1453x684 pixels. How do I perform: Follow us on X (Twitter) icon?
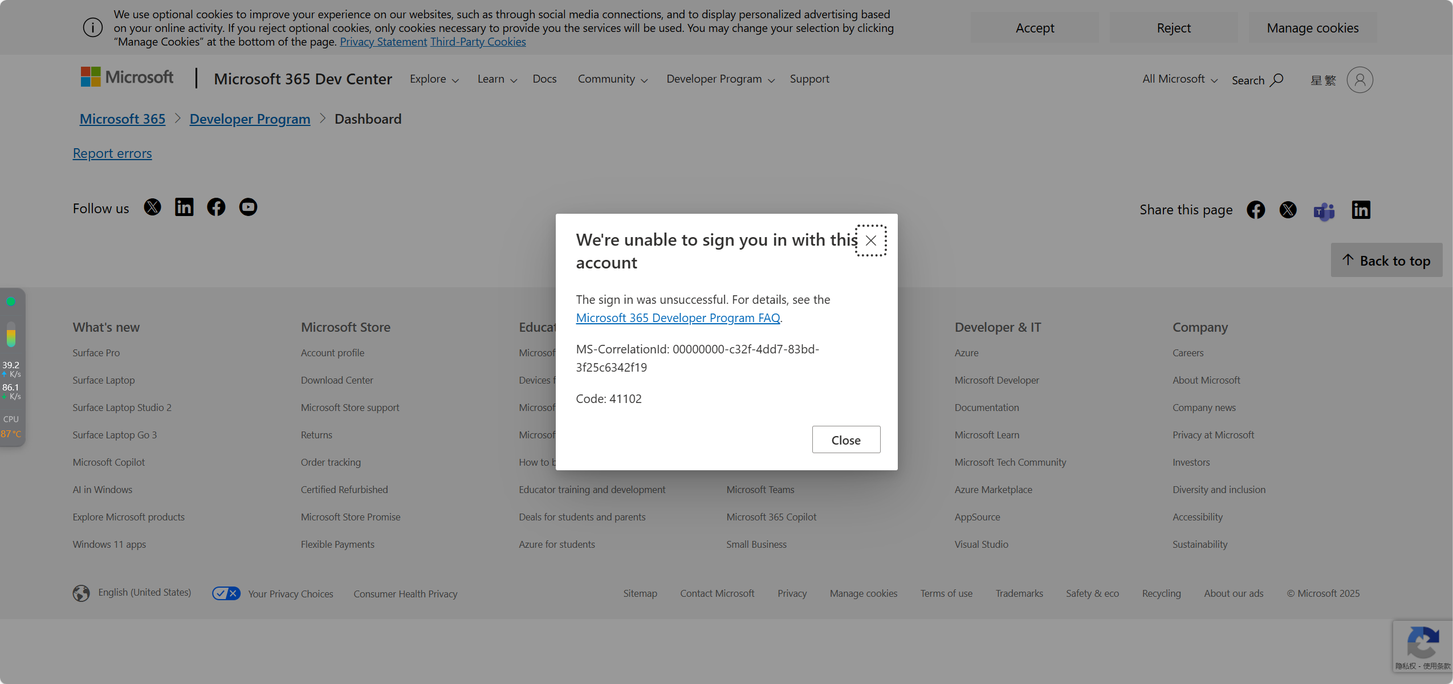click(x=152, y=207)
